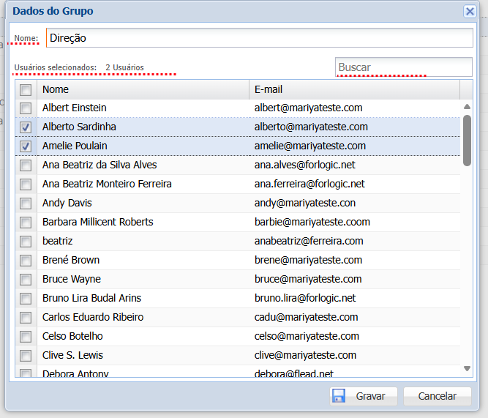
Task: Enable the Bruce Wayne checkbox
Action: 26,279
